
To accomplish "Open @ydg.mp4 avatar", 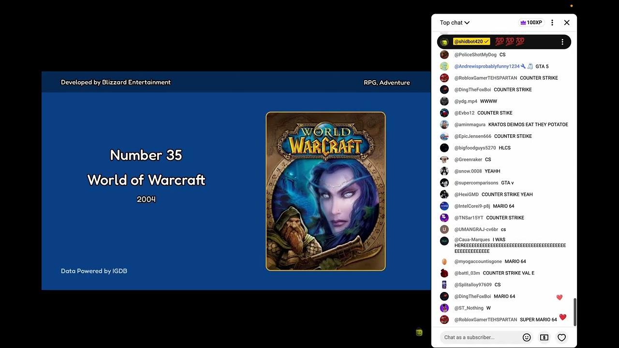I will pyautogui.click(x=444, y=101).
